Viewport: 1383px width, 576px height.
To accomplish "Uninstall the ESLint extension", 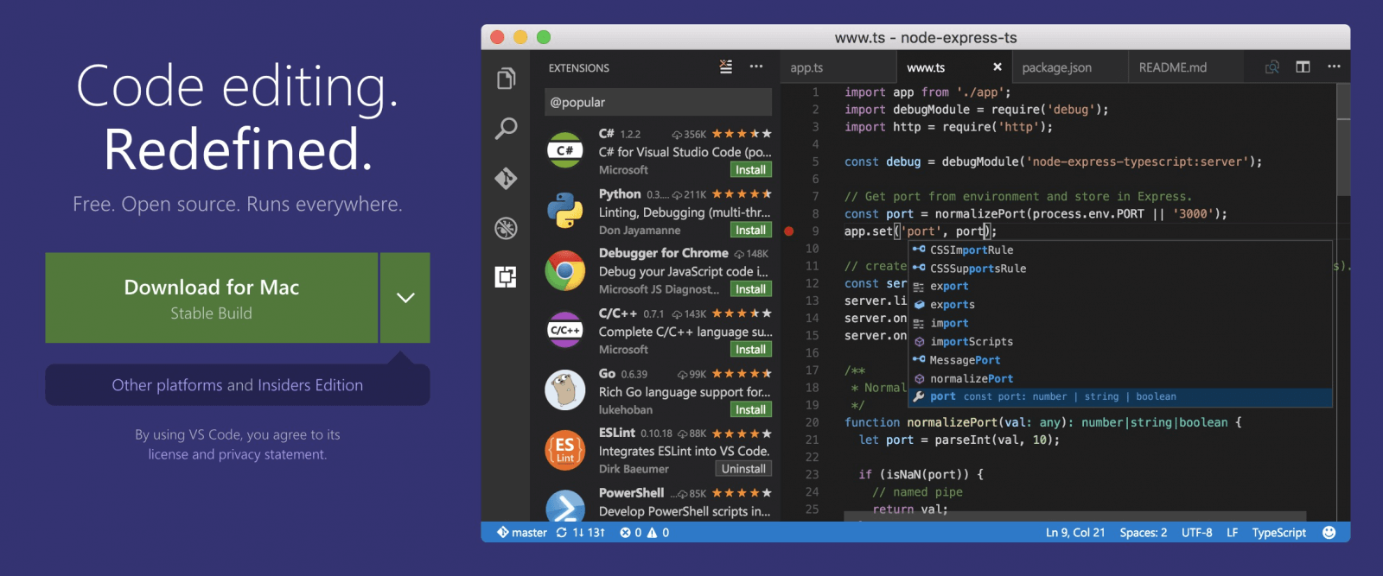I will coord(743,469).
